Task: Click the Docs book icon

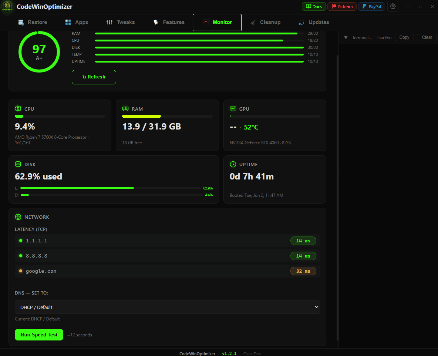Action: (309, 6)
